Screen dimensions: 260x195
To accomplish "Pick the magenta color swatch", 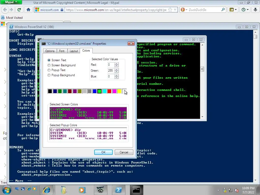I will 115,91.
